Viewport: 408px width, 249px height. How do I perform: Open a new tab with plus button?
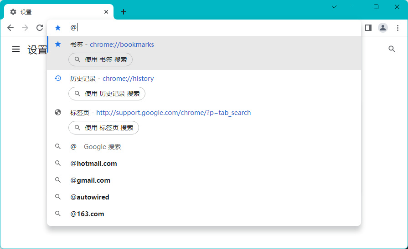click(124, 12)
